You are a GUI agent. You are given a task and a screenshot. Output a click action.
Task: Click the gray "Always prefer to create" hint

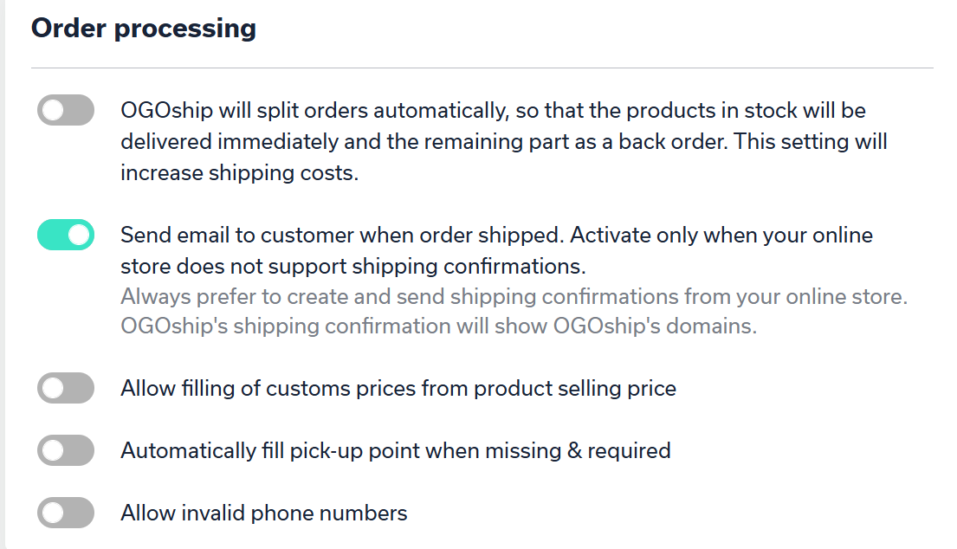[514, 297]
